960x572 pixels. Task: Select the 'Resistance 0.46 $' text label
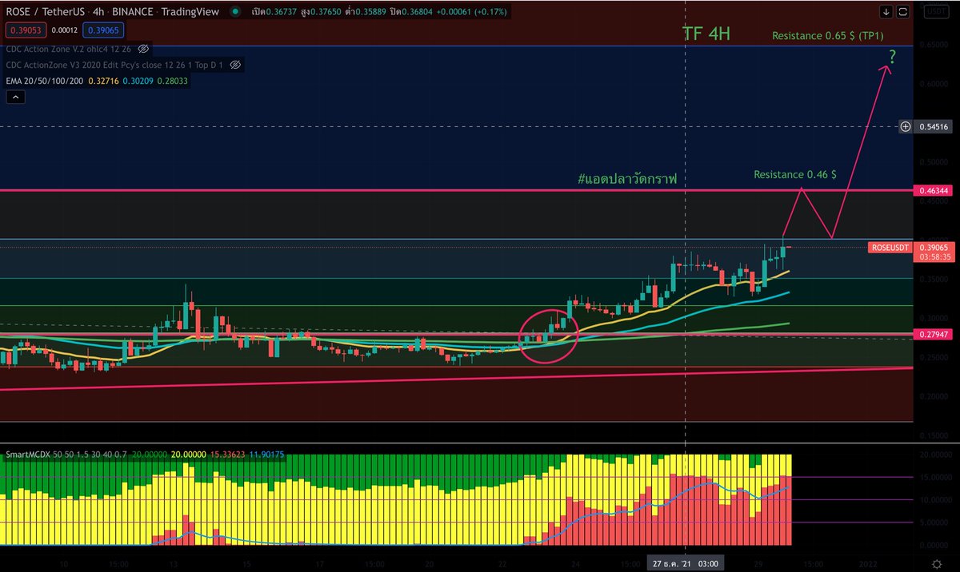795,173
